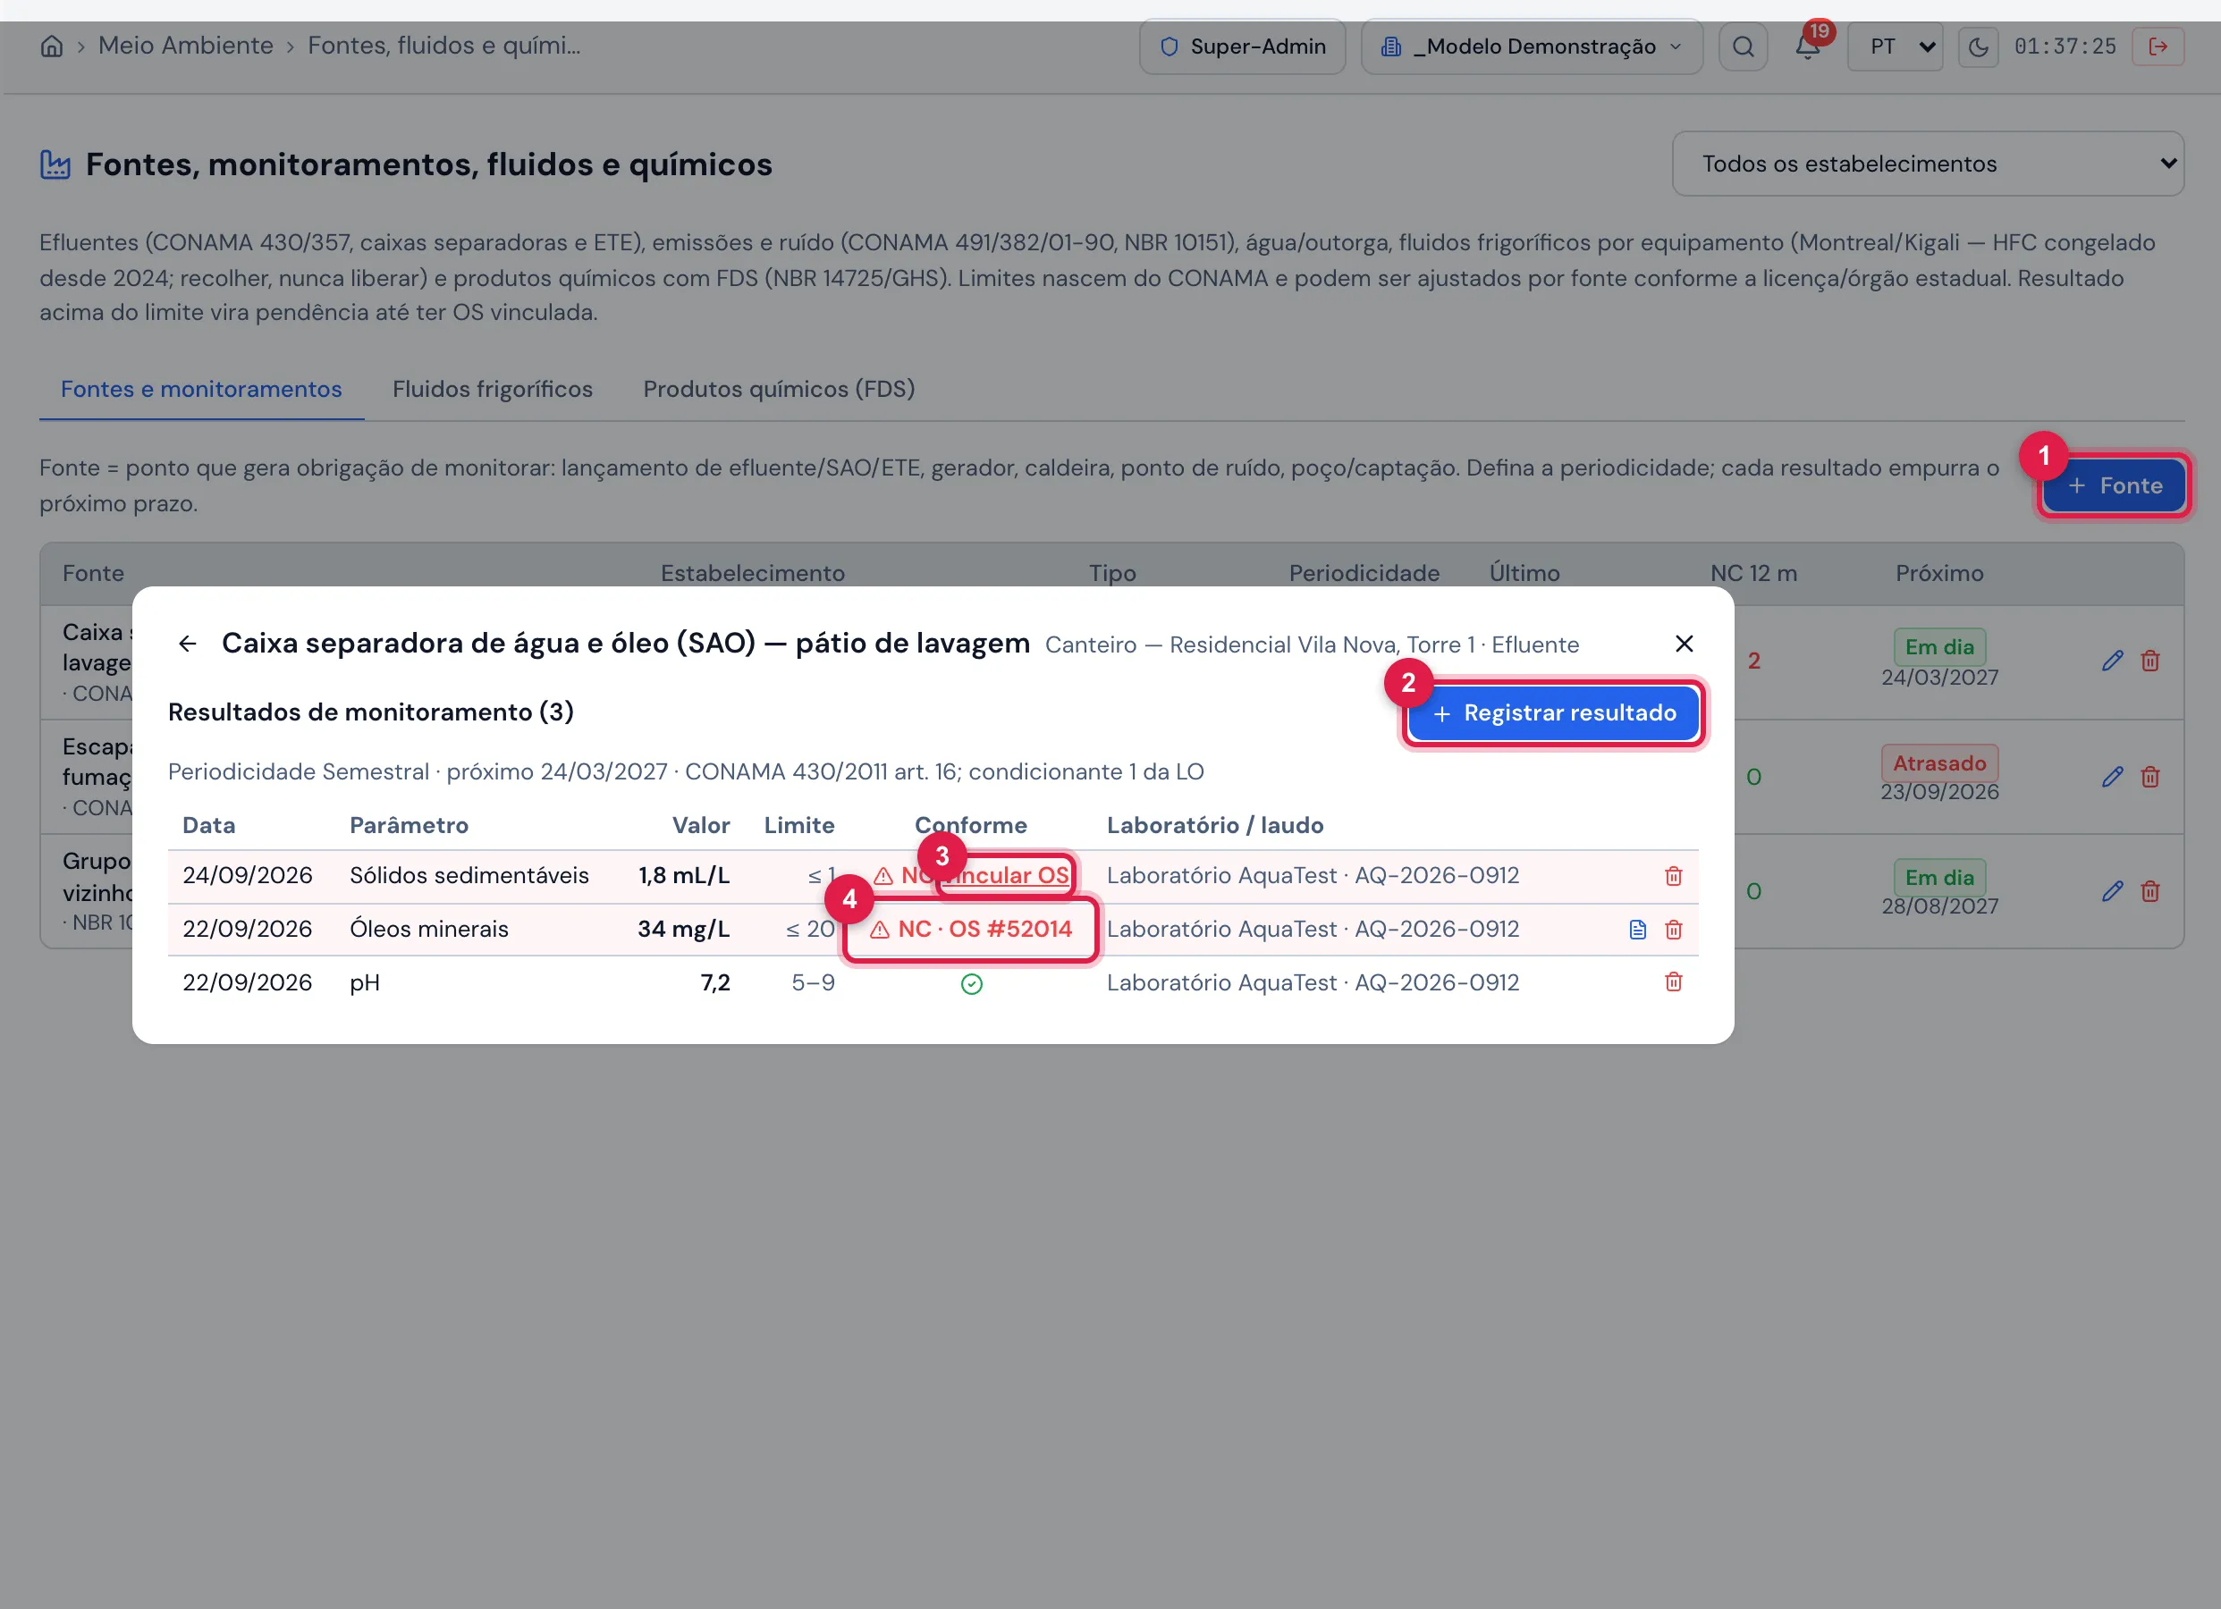Viewport: 2221px width, 1609px height.
Task: Click the 1,8 mL/L value cell
Action: [683, 875]
